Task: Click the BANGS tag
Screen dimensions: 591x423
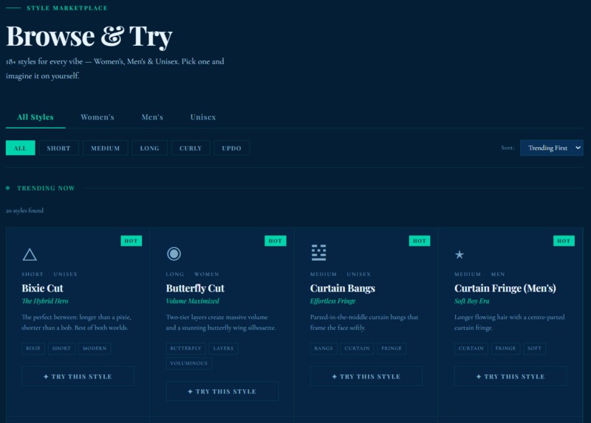Action: [x=324, y=348]
